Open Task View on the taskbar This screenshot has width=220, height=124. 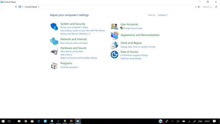[9, 121]
